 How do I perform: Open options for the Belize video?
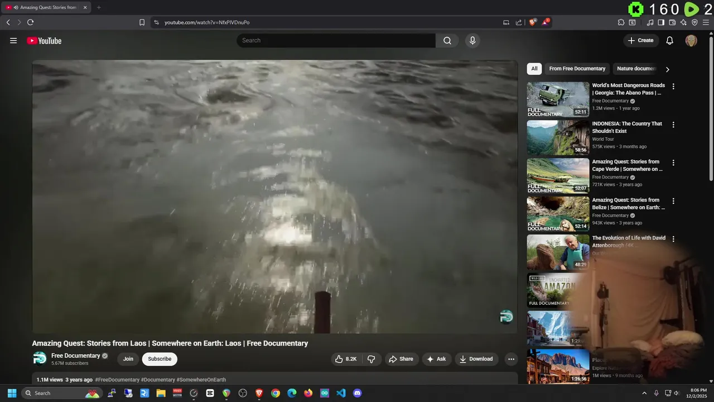tap(673, 201)
